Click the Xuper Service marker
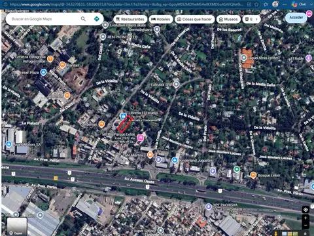 pos(160,230)
